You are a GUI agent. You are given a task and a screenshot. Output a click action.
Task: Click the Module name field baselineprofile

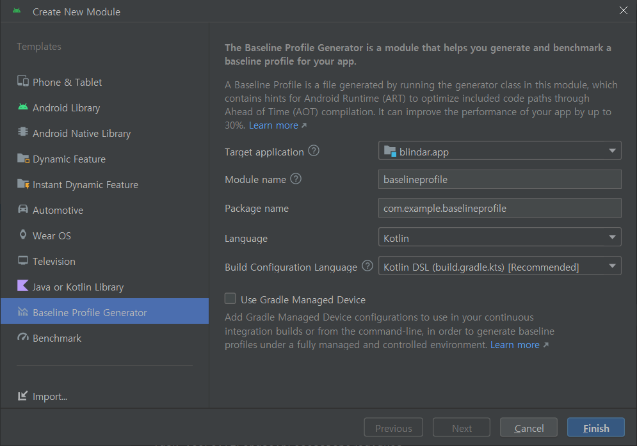click(499, 180)
